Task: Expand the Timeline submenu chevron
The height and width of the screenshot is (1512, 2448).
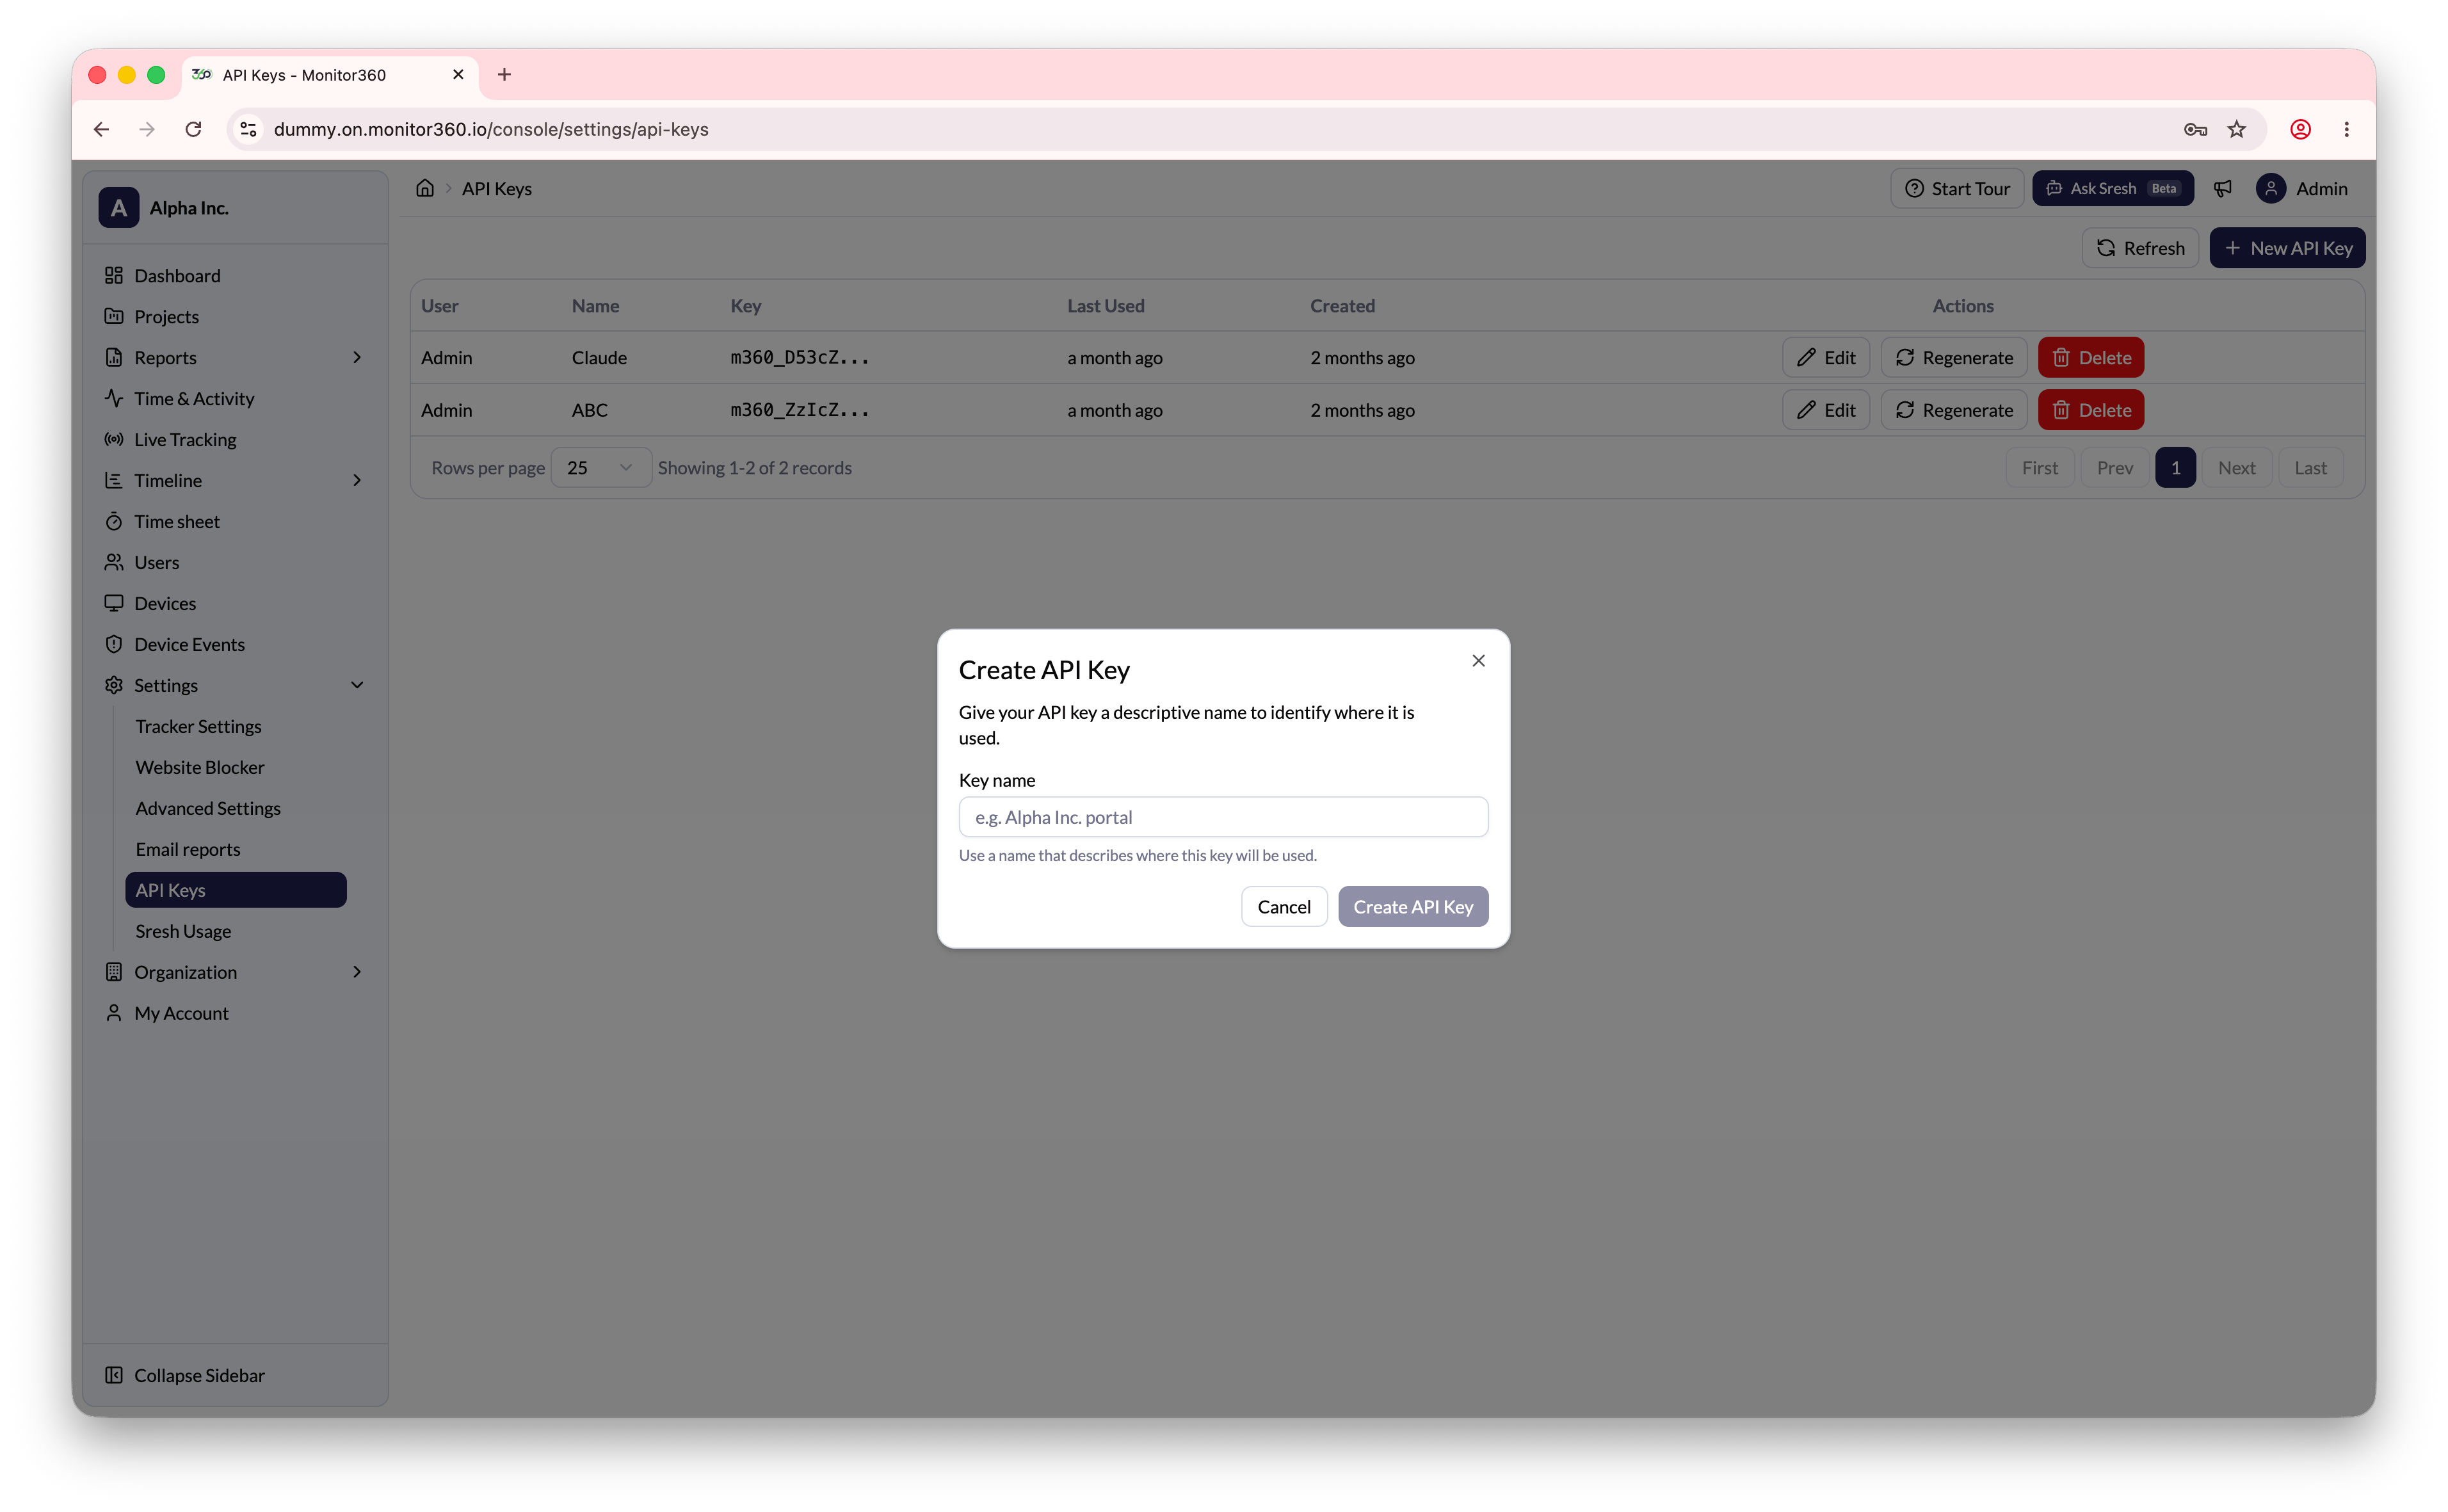Action: (x=357, y=480)
